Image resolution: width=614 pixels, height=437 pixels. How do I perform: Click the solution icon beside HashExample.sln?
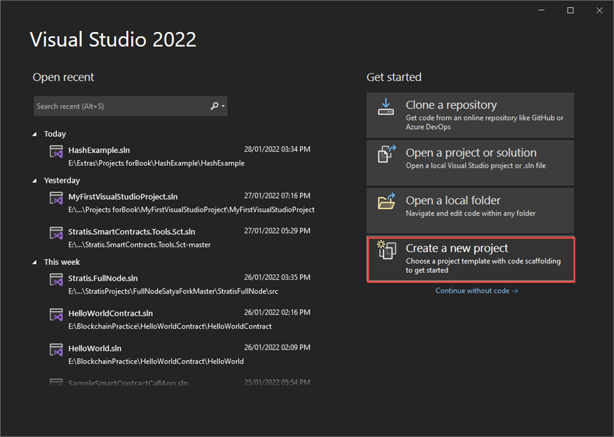(x=56, y=151)
